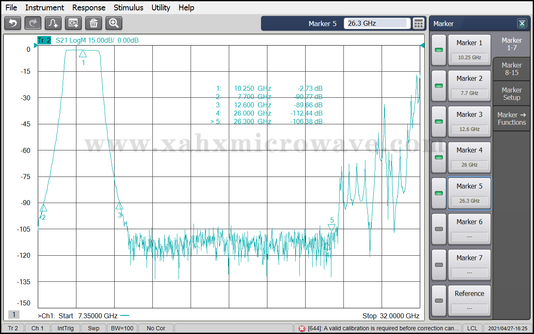Open the Utility menu
Screen dimensions: 534x334
[161, 7]
